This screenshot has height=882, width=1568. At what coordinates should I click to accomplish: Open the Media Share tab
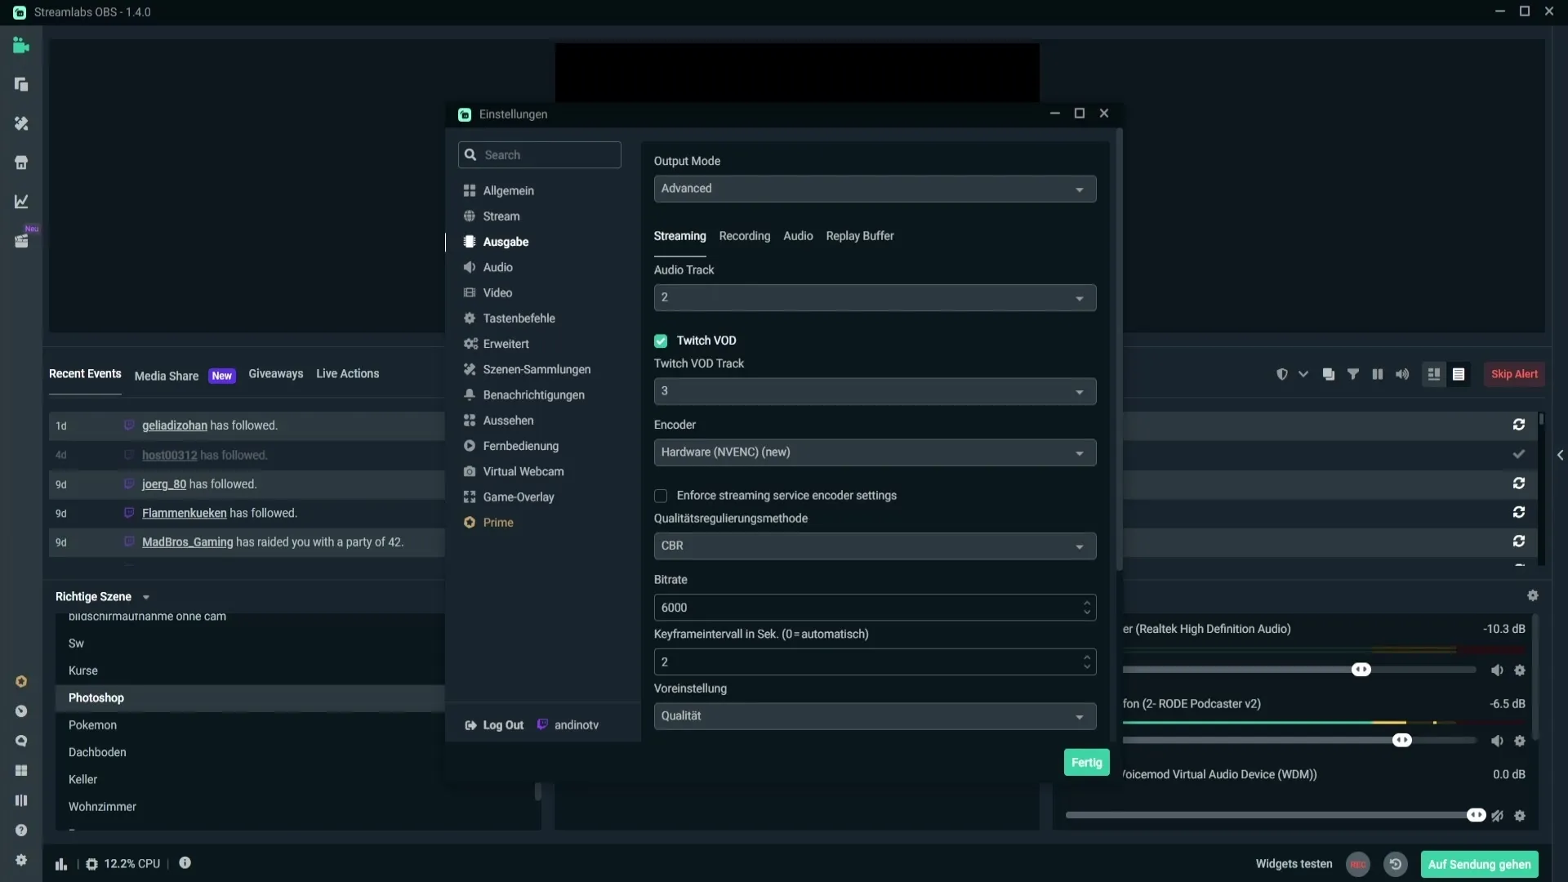(167, 376)
